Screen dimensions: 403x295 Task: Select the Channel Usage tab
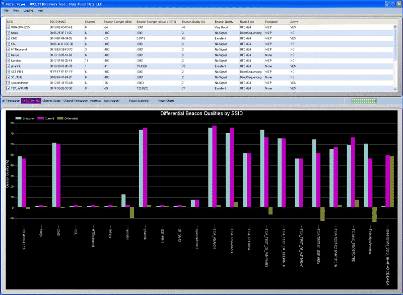[x=51, y=101]
